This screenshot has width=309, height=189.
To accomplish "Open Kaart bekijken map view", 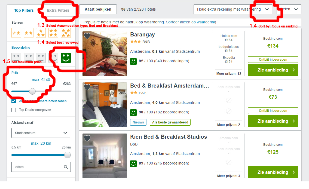I will click(98, 9).
